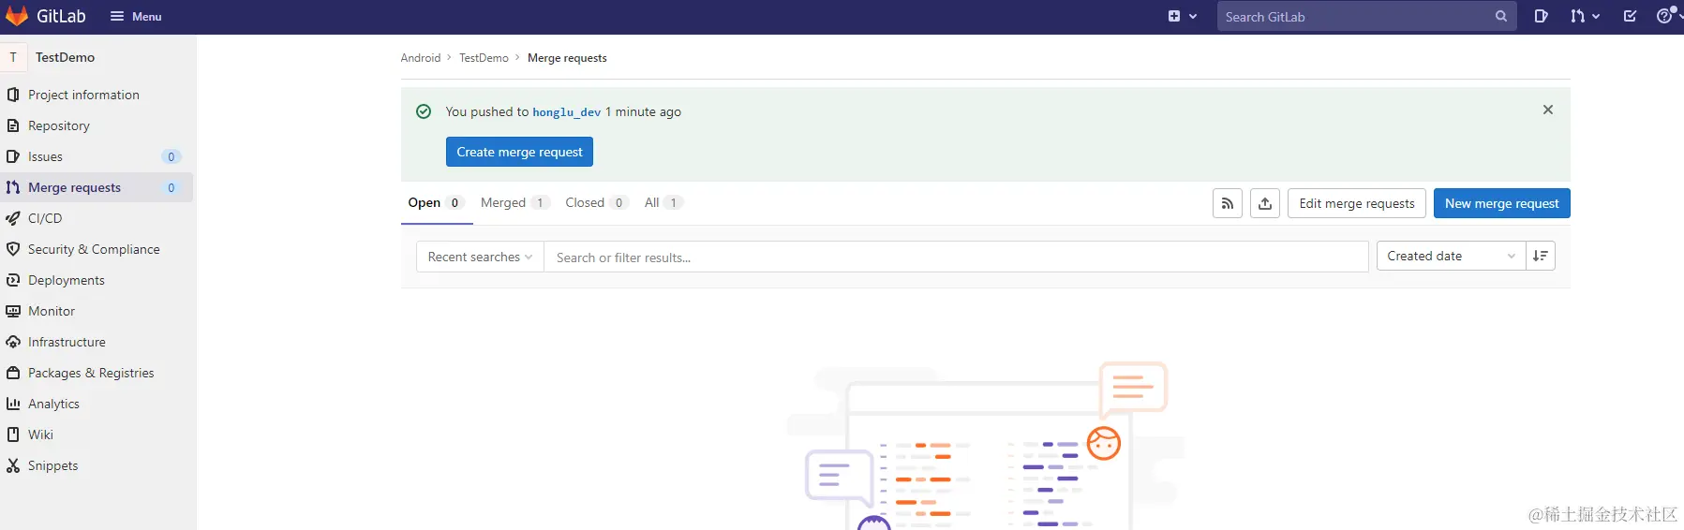Open the To-Do List checkmark icon

(x=1630, y=16)
